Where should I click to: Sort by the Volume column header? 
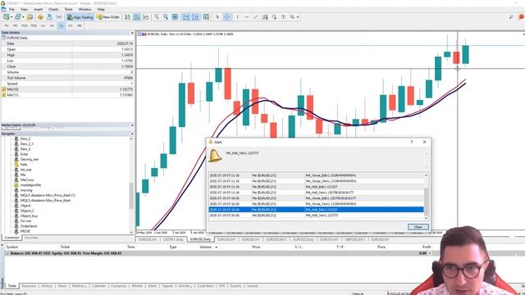[x=206, y=247]
